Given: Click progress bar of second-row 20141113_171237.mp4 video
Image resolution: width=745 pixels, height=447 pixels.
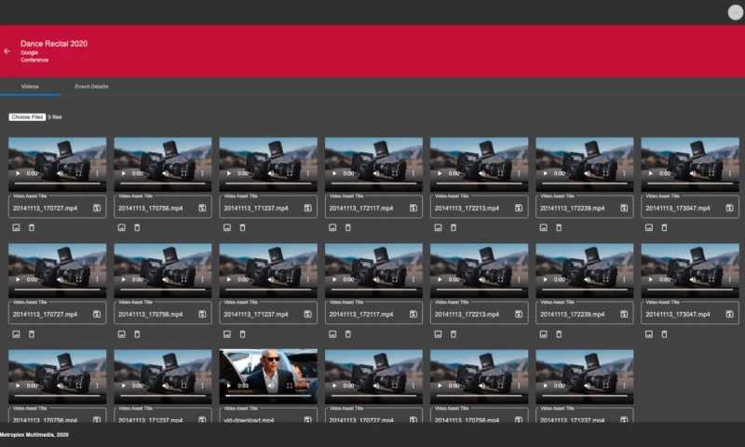Looking at the screenshot, I should click(x=267, y=289).
